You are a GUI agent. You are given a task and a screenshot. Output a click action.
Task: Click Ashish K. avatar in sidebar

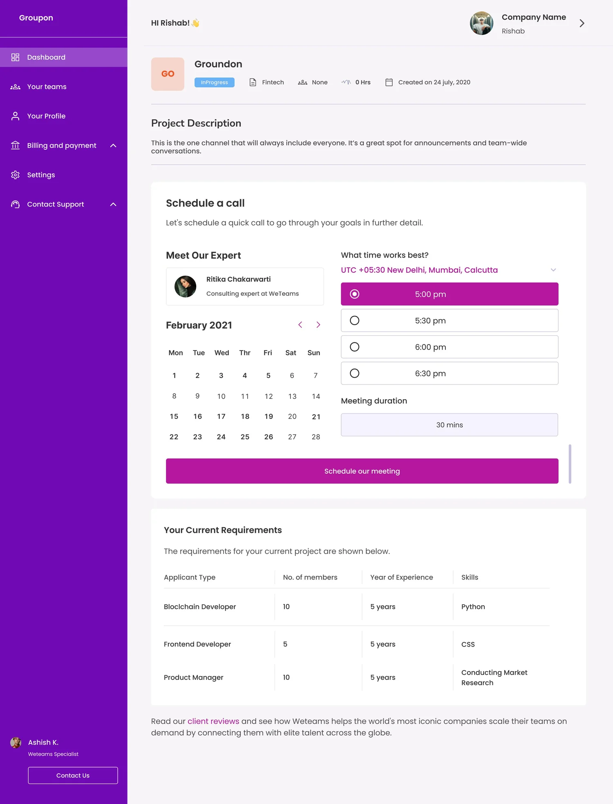click(16, 743)
